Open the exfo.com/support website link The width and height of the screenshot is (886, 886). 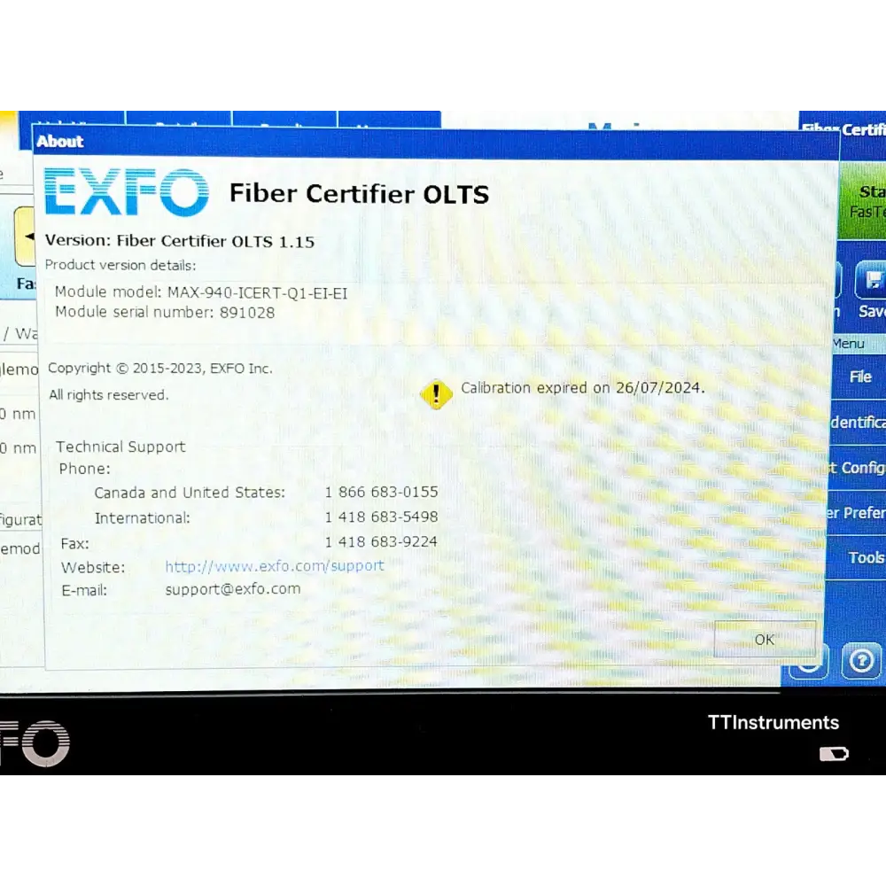click(x=275, y=565)
